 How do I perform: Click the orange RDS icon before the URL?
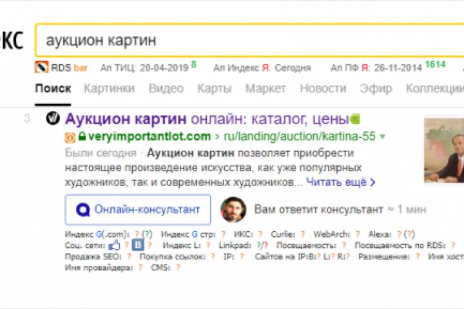tap(70, 138)
